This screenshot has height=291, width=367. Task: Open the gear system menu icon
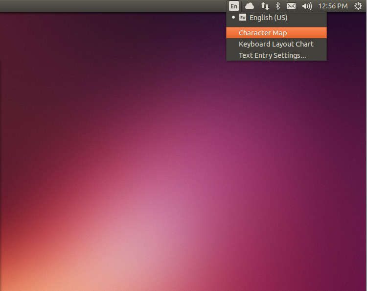point(358,6)
